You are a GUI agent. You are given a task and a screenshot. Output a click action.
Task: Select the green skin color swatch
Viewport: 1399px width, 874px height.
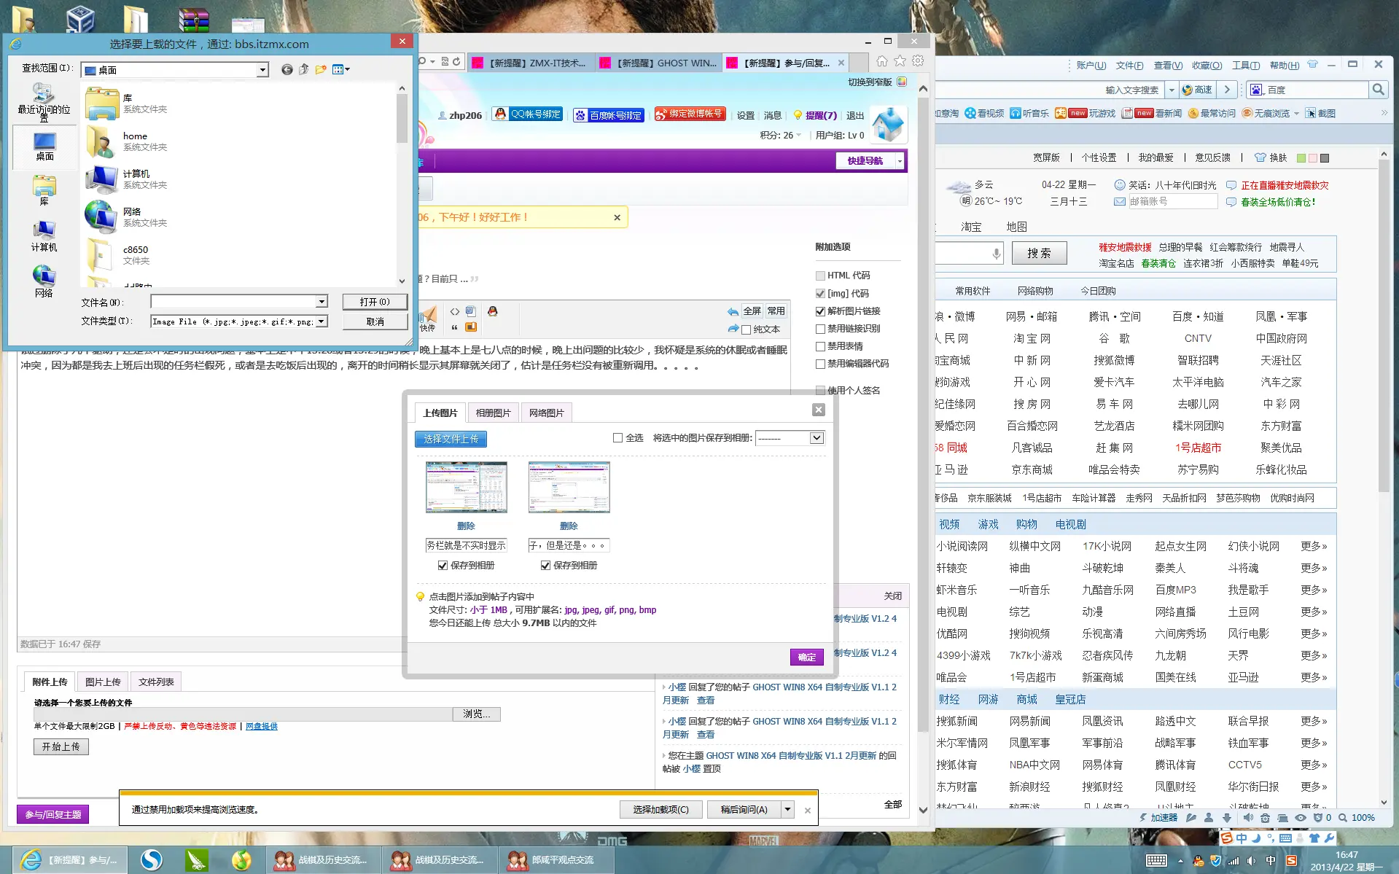tap(1301, 158)
